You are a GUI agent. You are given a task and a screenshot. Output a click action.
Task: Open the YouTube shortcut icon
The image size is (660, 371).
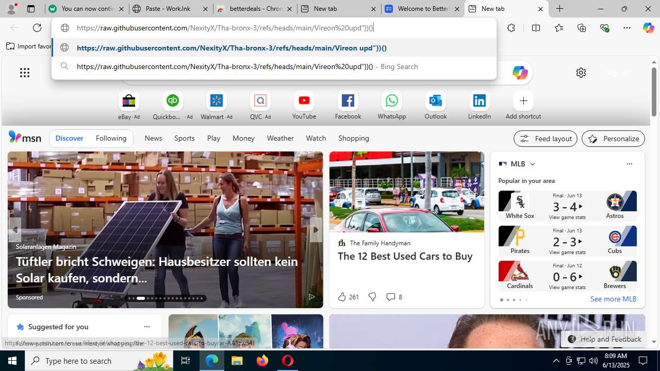tap(304, 100)
